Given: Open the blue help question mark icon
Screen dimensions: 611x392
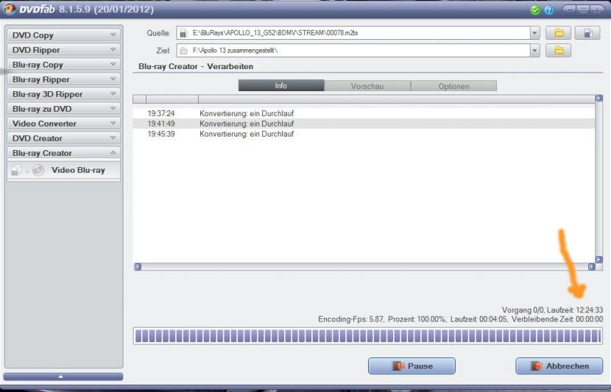Looking at the screenshot, I should tap(548, 10).
